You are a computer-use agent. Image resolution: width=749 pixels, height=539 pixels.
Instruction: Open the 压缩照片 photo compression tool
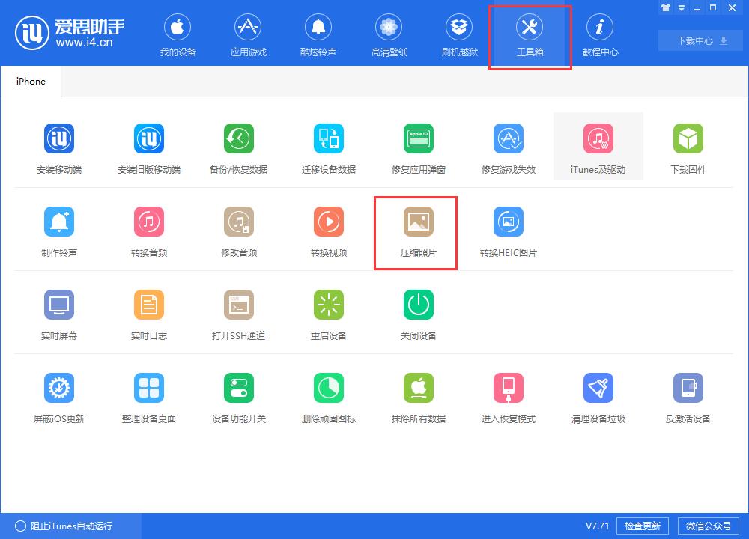click(418, 230)
